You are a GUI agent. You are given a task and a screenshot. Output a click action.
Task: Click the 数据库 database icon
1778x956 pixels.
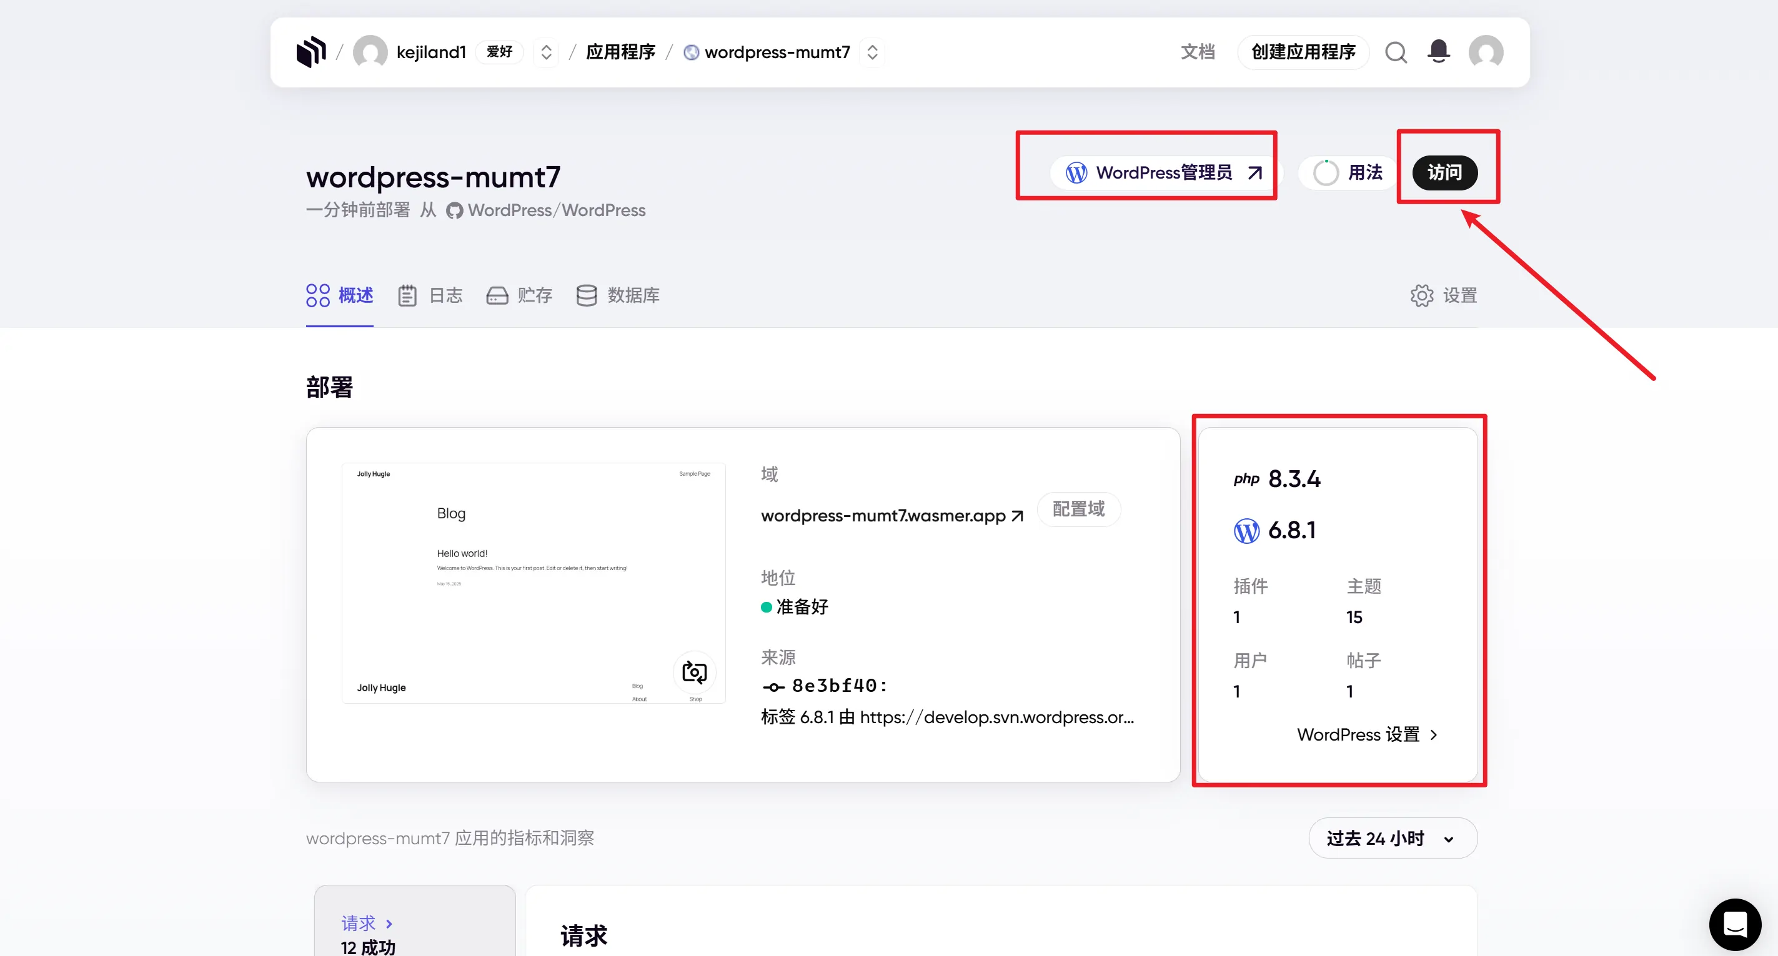(x=586, y=295)
